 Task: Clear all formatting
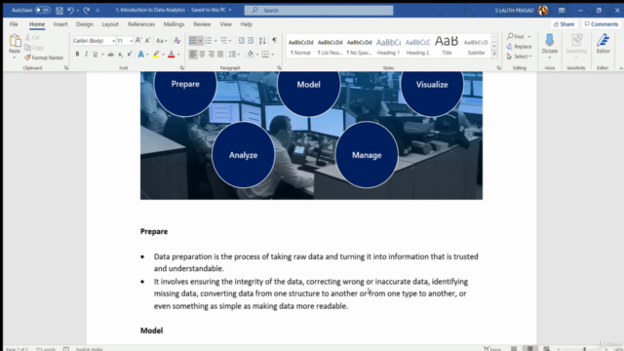177,41
